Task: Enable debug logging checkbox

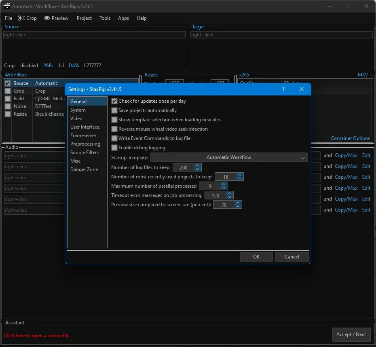Action: (x=114, y=148)
